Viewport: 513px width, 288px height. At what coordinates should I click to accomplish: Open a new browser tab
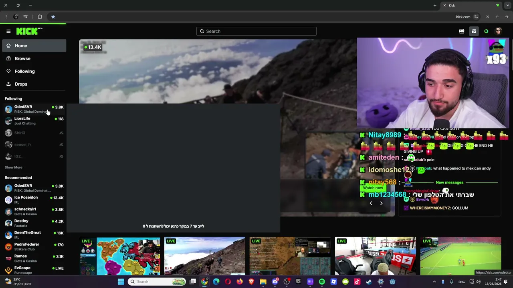(435, 5)
